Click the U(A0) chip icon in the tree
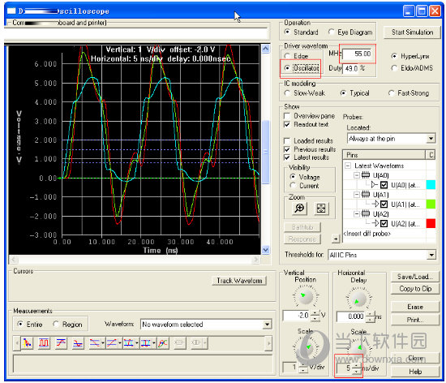 pos(366,175)
